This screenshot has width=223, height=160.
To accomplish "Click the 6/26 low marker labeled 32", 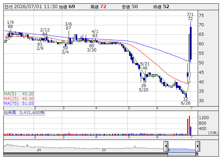I will (x=185, y=101).
